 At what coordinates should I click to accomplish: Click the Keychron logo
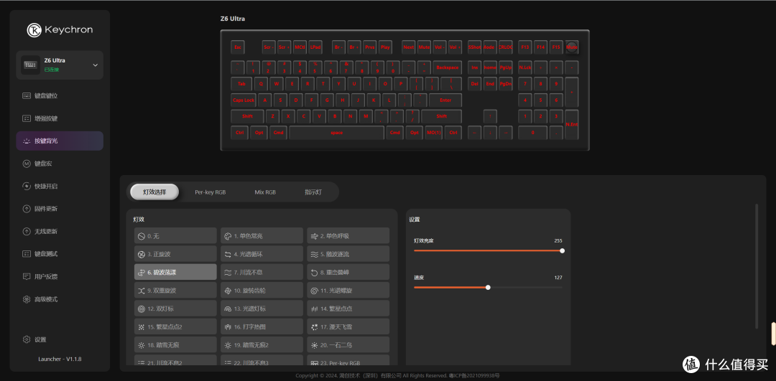coord(60,29)
